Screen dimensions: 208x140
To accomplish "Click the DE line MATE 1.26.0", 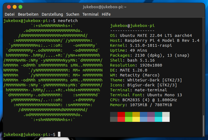I will click(129, 70).
